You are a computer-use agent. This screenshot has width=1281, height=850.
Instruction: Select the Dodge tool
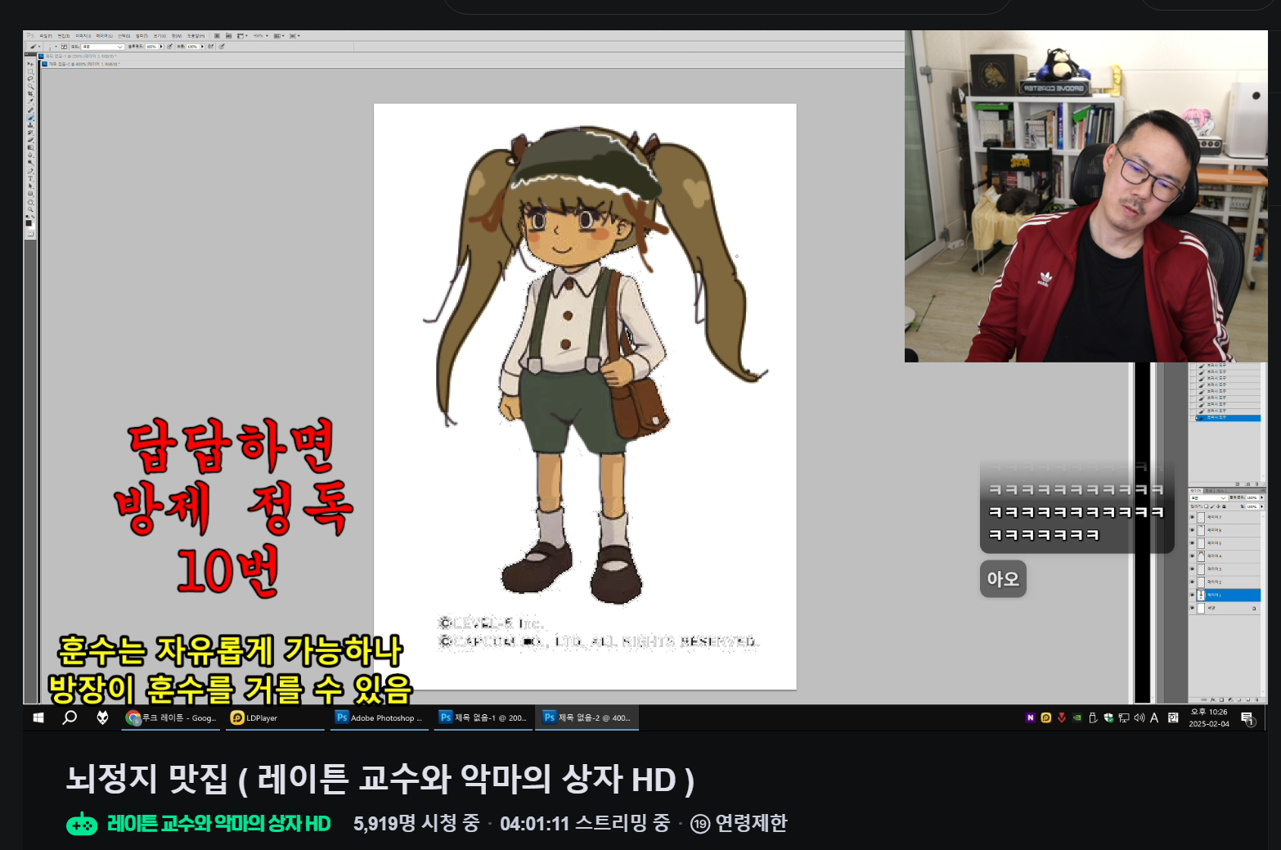30,162
